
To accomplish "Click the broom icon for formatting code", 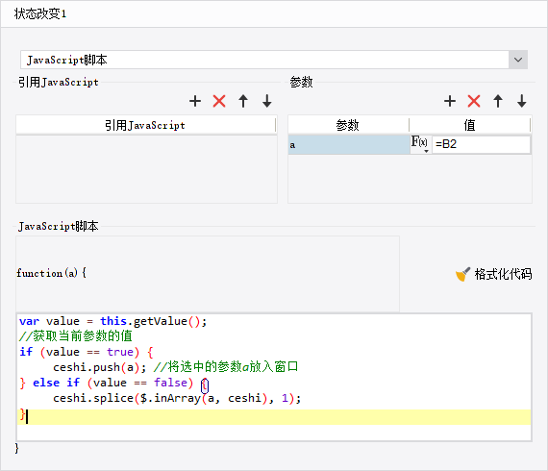I will (x=462, y=274).
